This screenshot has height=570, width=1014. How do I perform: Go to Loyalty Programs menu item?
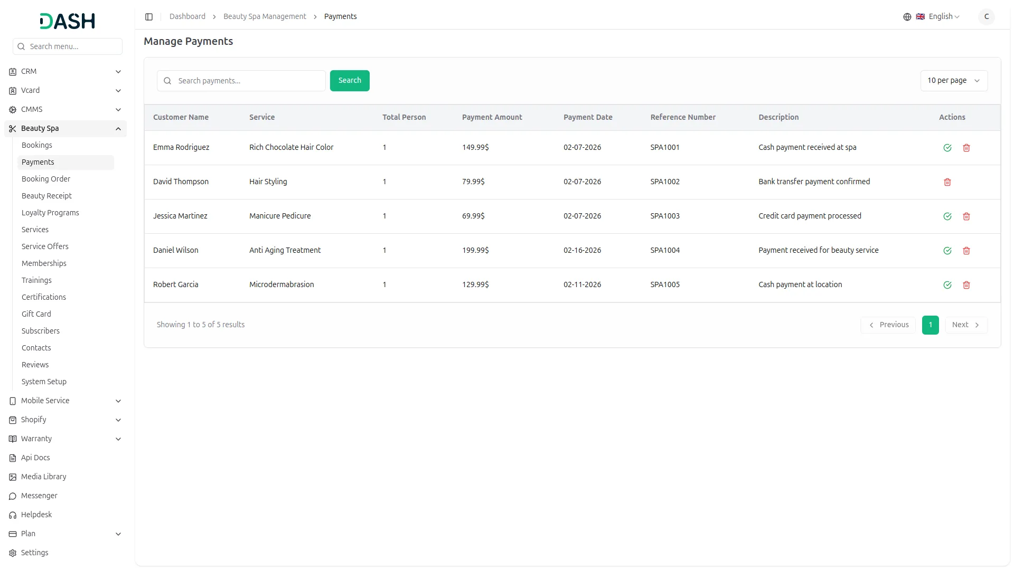pyautogui.click(x=50, y=213)
